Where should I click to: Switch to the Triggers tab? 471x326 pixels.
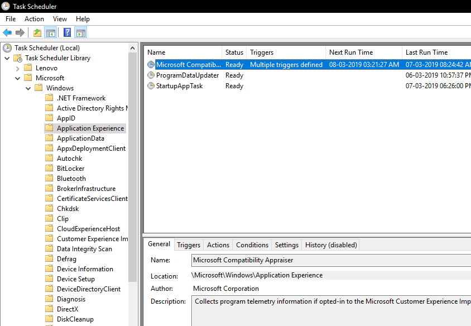pos(189,245)
